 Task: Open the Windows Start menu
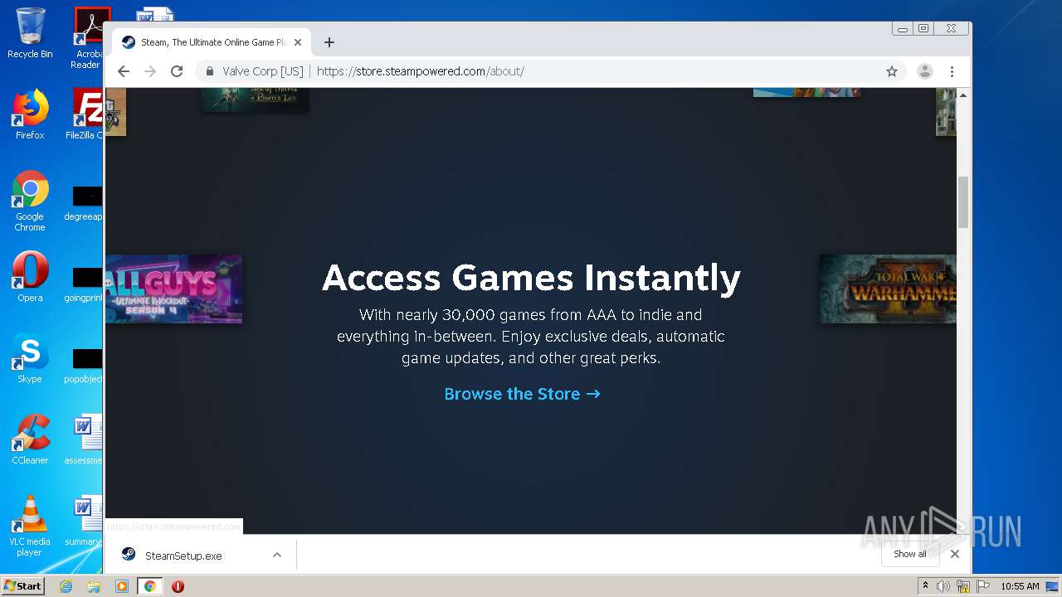(23, 586)
